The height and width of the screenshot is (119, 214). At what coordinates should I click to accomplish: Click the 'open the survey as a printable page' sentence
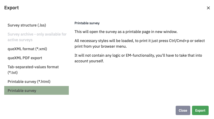[x=126, y=32]
